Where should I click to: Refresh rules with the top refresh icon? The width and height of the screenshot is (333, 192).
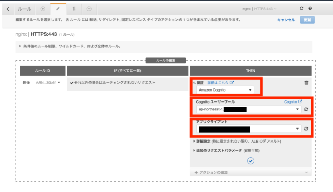[x=301, y=8]
